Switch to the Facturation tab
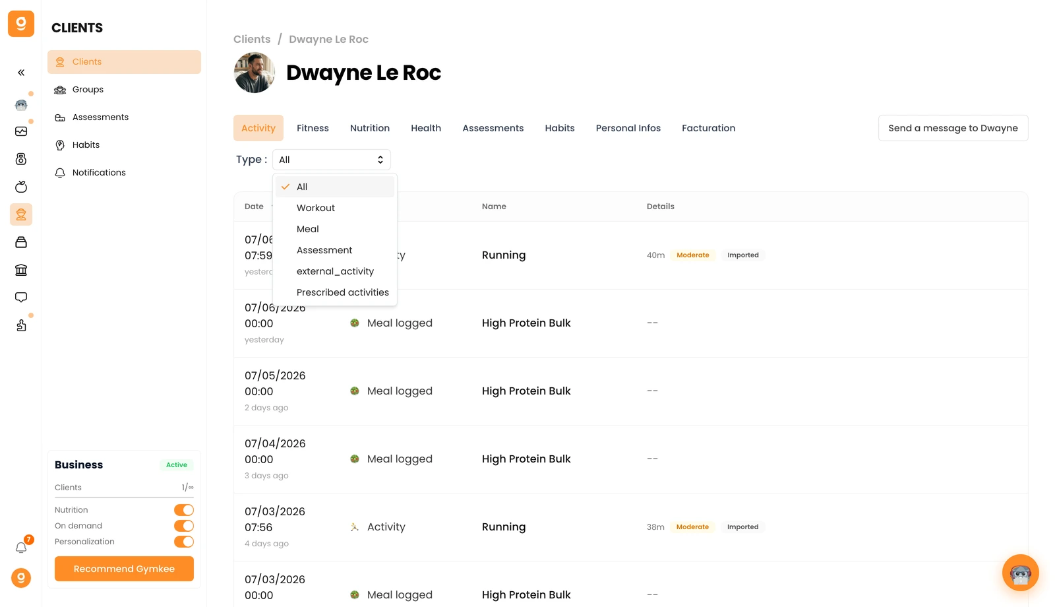The width and height of the screenshot is (1055, 607). [x=709, y=128]
